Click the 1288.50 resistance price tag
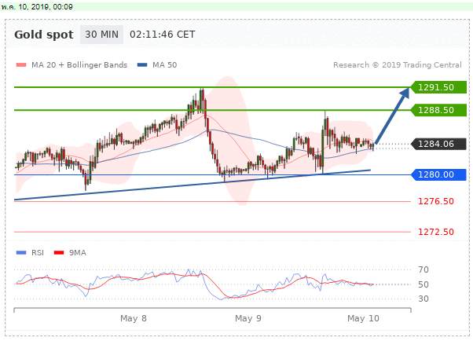 pos(438,110)
